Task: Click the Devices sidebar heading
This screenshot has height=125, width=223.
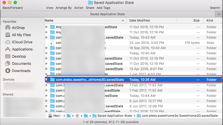Action: [9, 79]
